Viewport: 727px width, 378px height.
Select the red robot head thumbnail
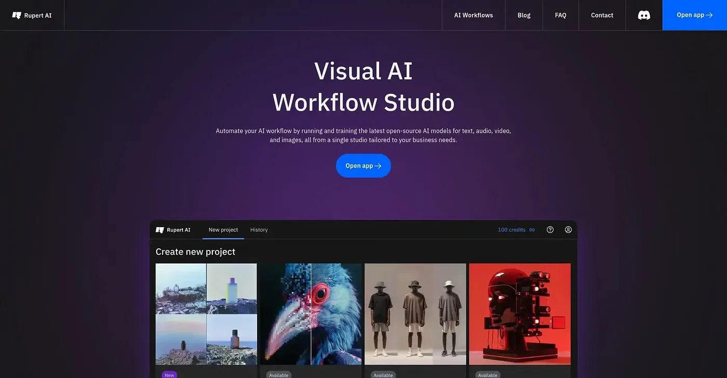pyautogui.click(x=520, y=314)
